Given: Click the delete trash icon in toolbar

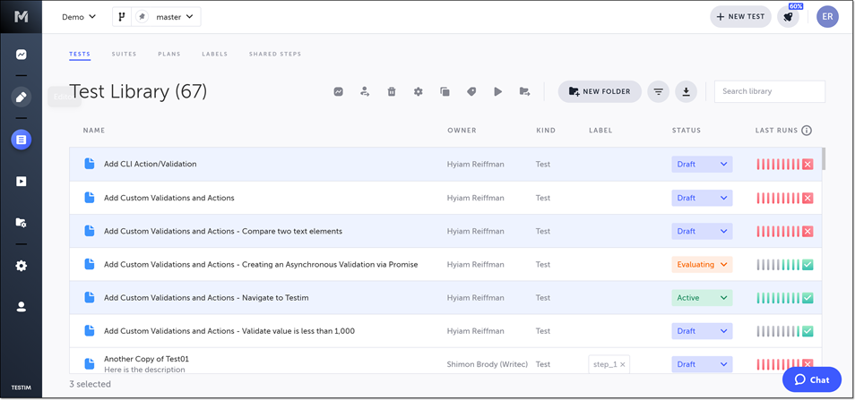Looking at the screenshot, I should (x=392, y=91).
